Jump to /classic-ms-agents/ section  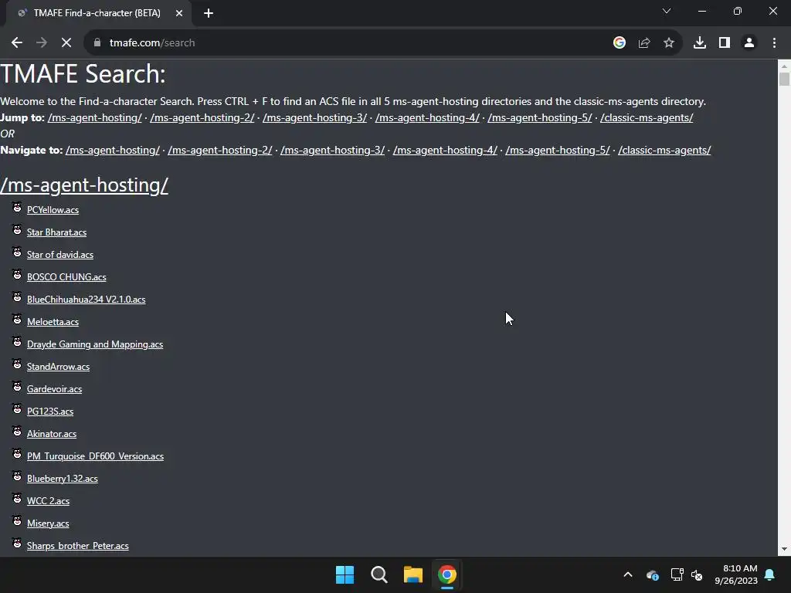pos(647,117)
